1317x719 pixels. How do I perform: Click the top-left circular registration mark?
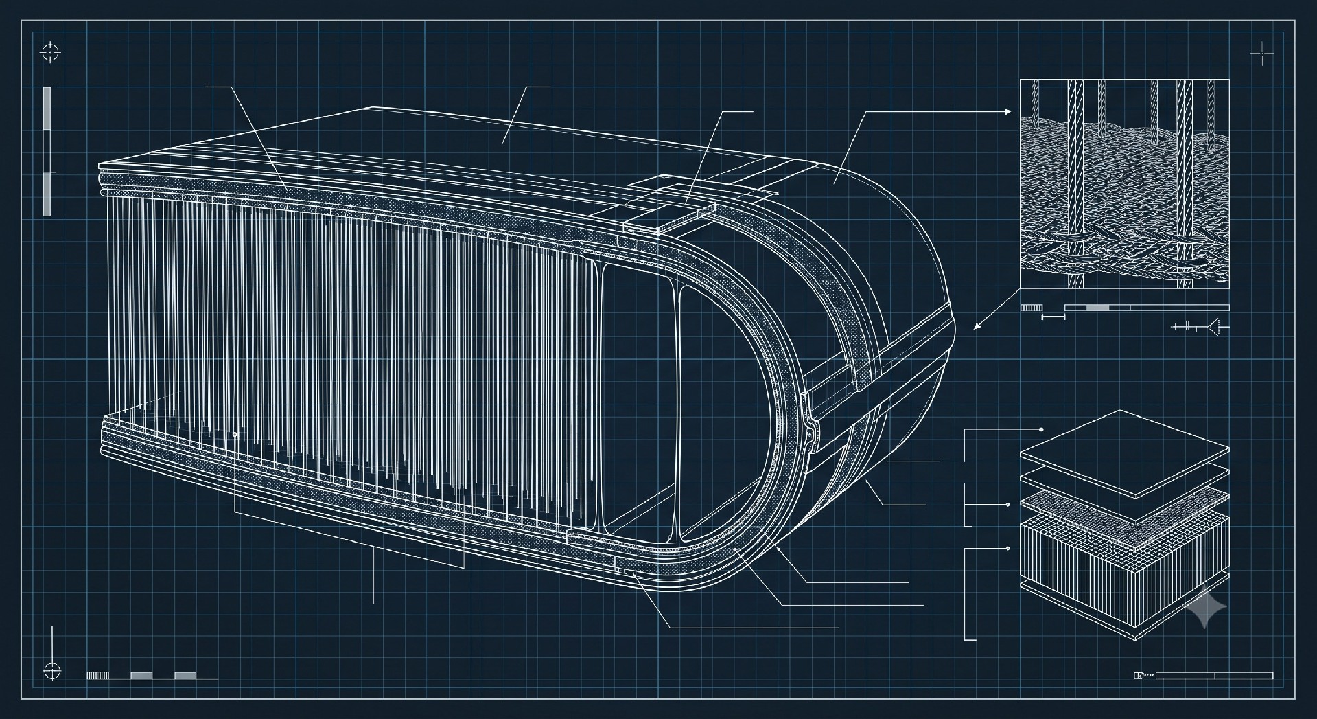[x=51, y=52]
